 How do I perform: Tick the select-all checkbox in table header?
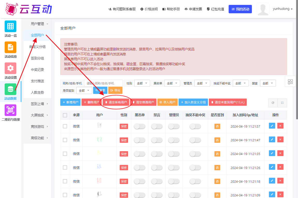[65, 115]
